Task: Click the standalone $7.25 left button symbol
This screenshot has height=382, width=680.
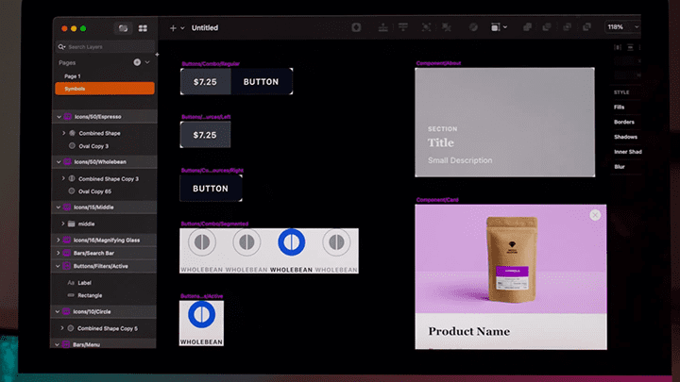Action: click(205, 135)
